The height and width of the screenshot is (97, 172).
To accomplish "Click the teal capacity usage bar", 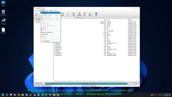I will click(86, 84).
